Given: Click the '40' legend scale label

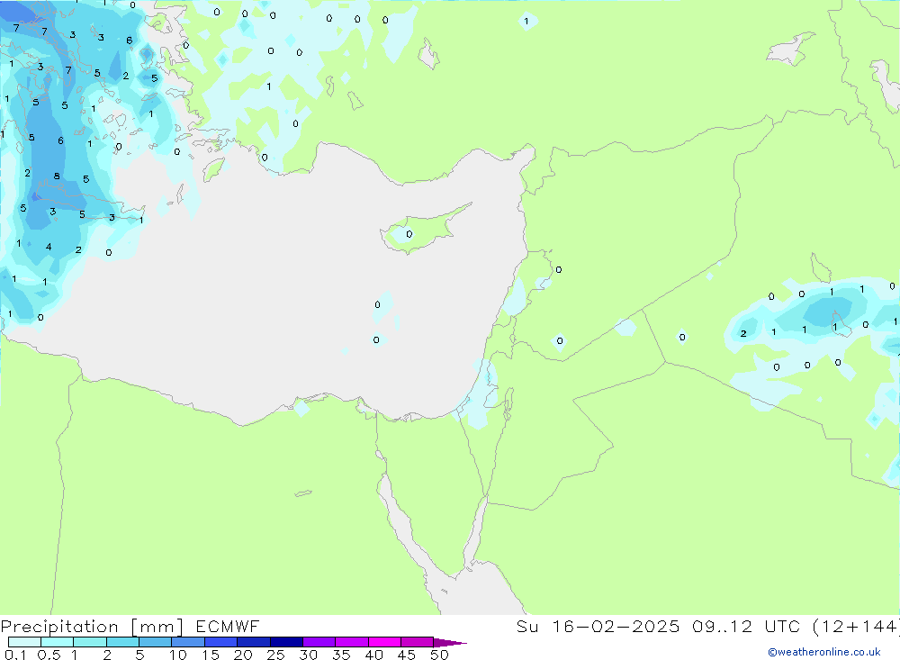Looking at the screenshot, I should pos(373,655).
